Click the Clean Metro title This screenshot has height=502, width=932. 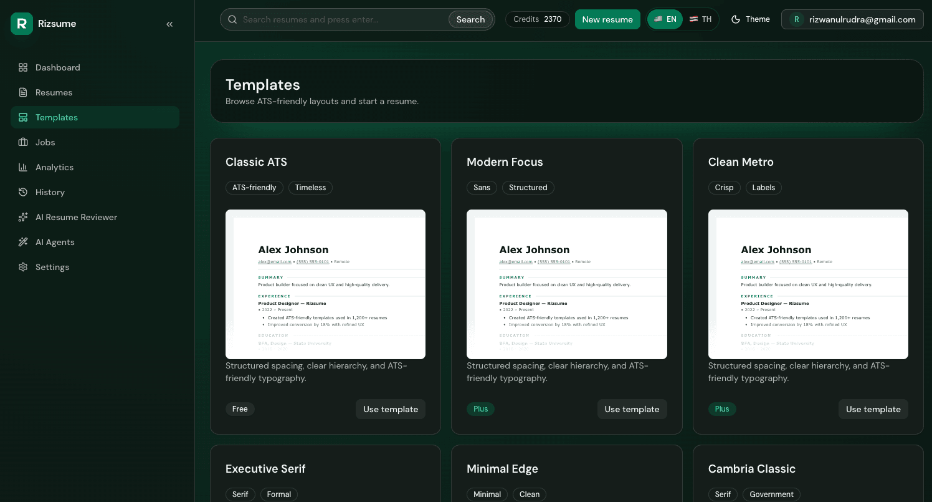741,162
